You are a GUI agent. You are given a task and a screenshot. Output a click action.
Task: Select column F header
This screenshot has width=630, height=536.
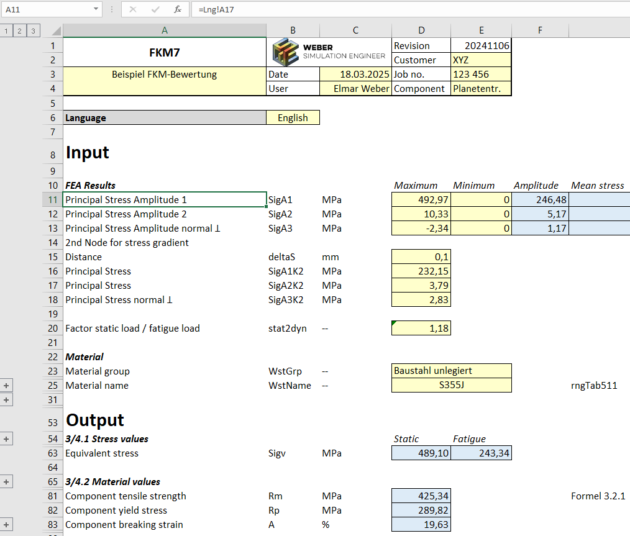click(540, 30)
